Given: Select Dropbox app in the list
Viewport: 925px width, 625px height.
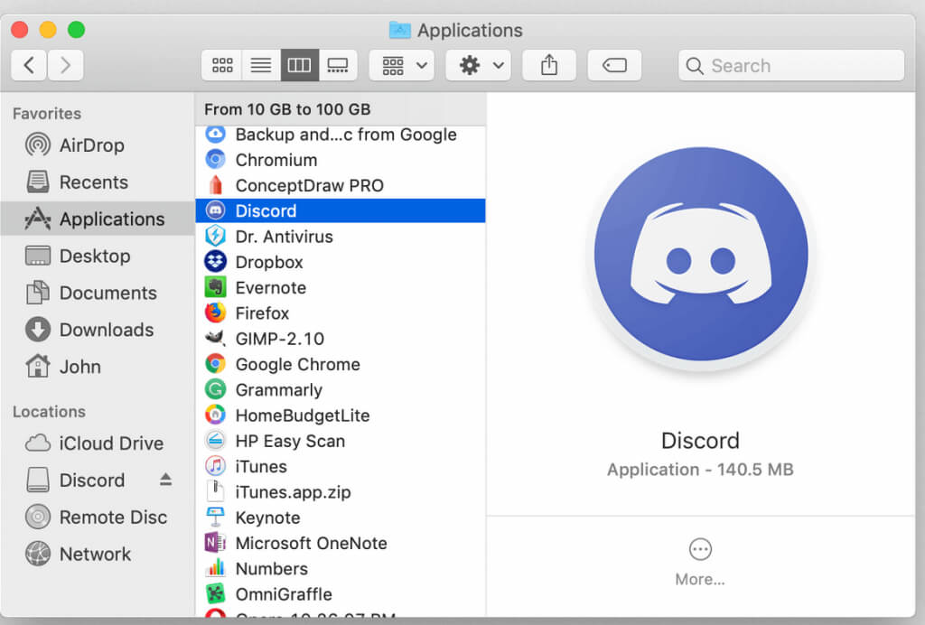Looking at the screenshot, I should click(268, 262).
